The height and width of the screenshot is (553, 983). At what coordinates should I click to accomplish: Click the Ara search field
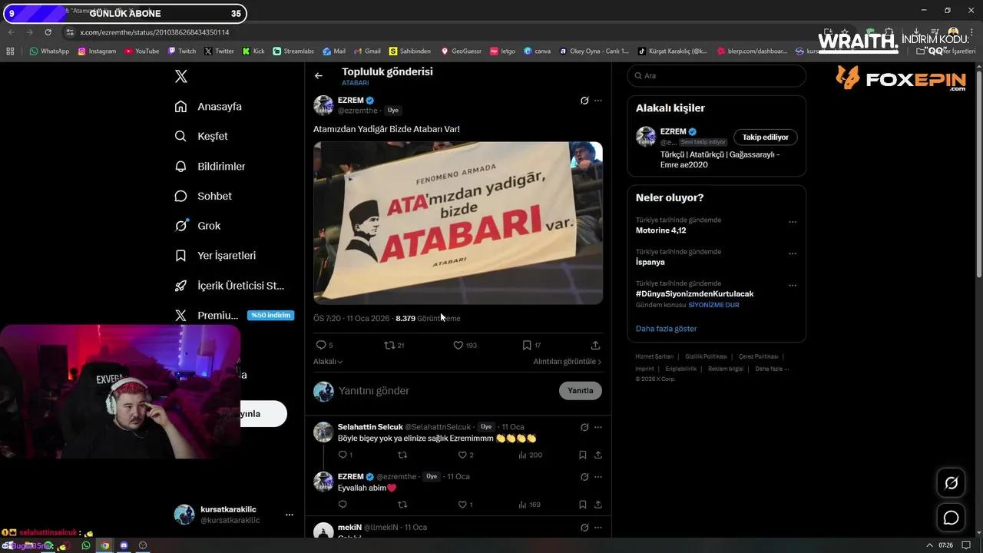(717, 76)
